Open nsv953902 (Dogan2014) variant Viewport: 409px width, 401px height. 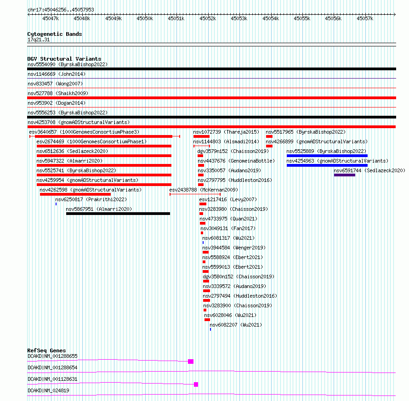coord(57,103)
